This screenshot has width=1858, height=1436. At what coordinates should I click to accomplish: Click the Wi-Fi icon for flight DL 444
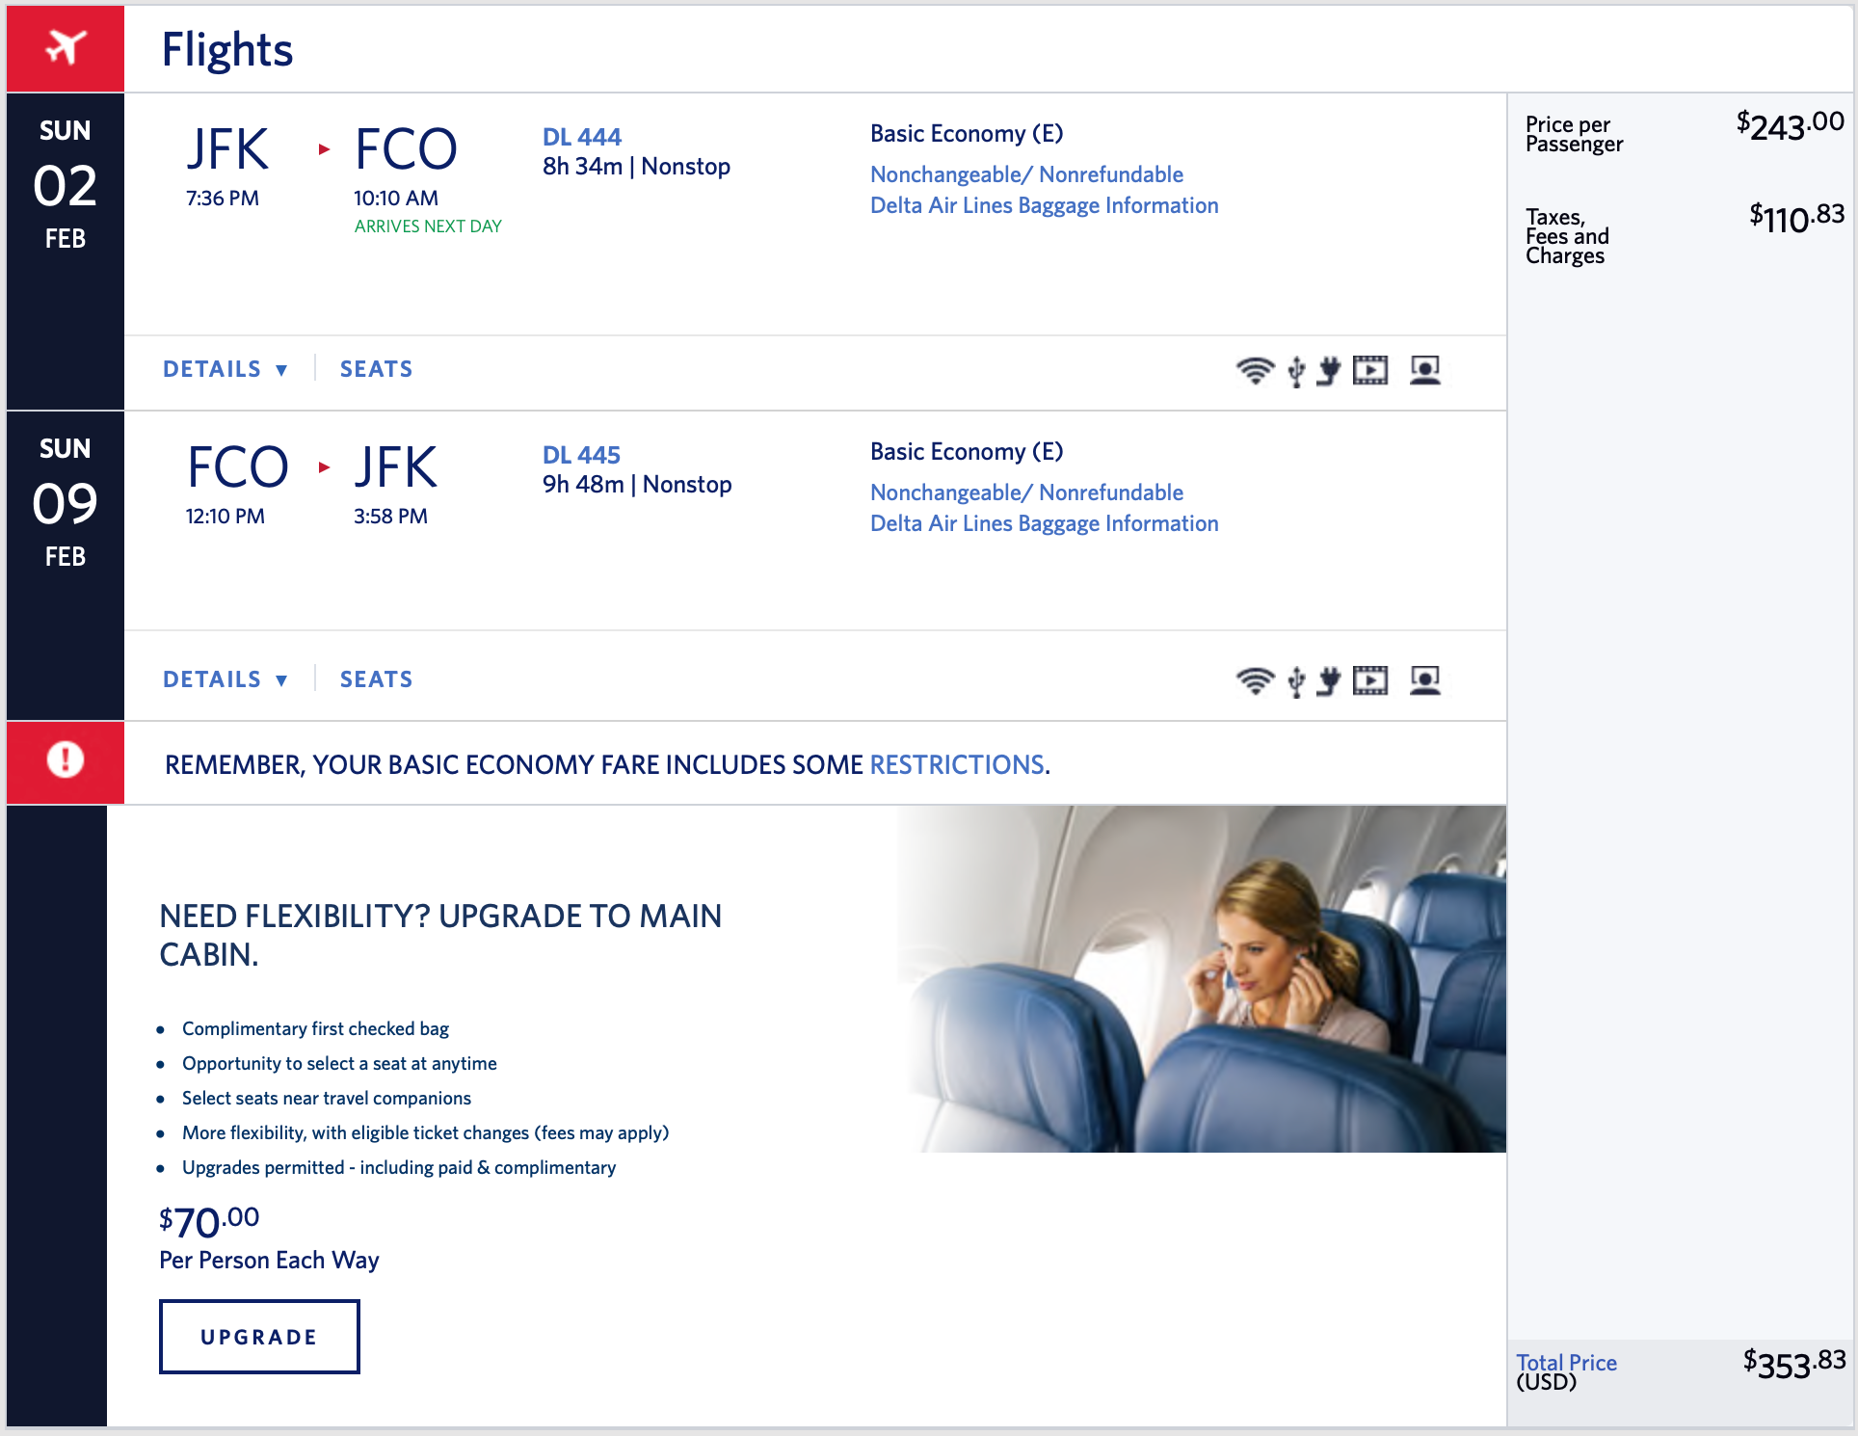[x=1255, y=370]
